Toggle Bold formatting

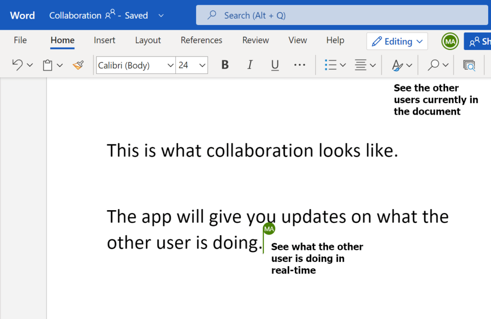(225, 65)
